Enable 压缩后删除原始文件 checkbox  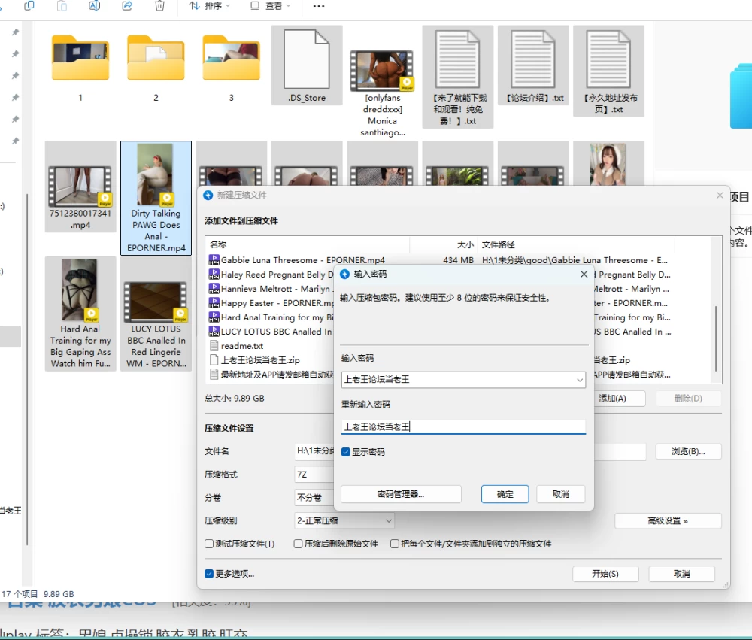point(299,544)
